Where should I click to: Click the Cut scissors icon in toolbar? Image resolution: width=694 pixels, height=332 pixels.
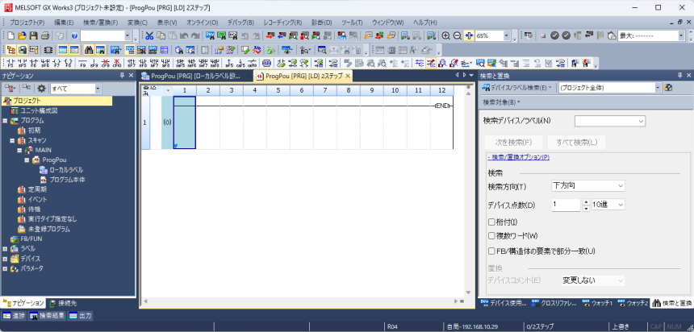(x=149, y=36)
